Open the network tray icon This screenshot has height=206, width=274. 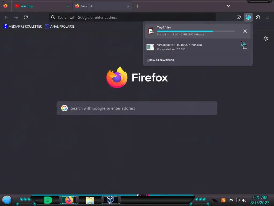238,200
